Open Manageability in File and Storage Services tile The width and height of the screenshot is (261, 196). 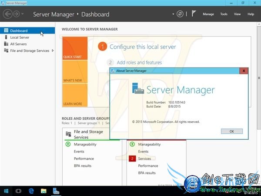pos(85,144)
